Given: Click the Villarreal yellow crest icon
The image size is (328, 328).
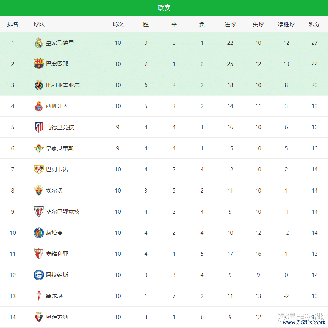Looking at the screenshot, I should [x=39, y=85].
